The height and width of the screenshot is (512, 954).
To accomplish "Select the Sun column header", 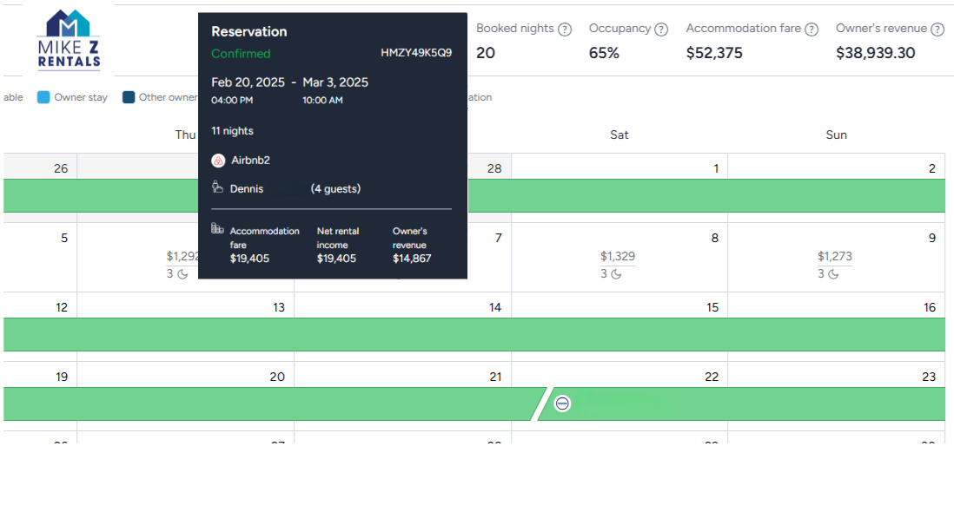I will [x=835, y=135].
